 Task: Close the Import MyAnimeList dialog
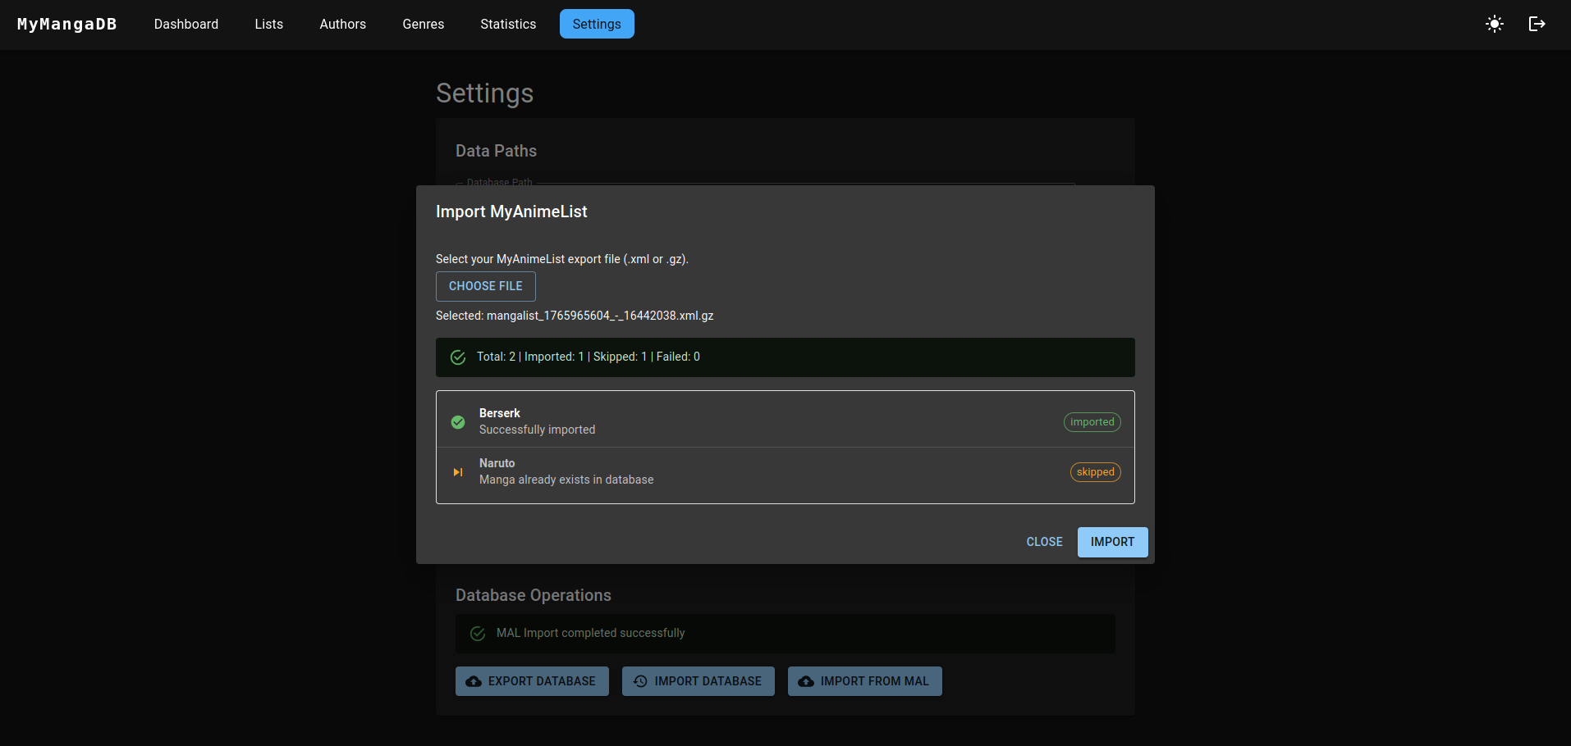click(1044, 542)
